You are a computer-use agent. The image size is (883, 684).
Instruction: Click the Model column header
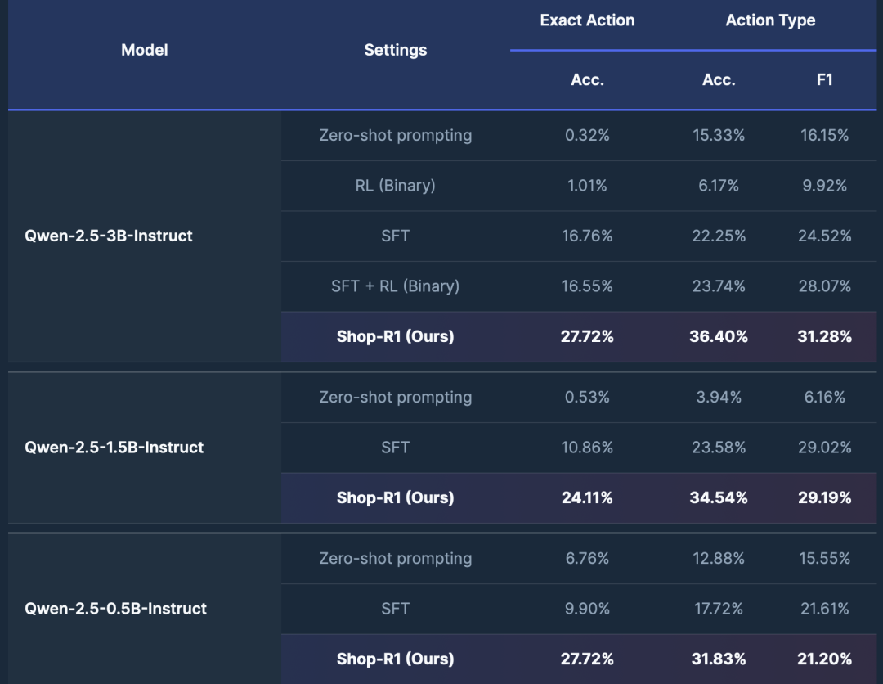tap(145, 50)
